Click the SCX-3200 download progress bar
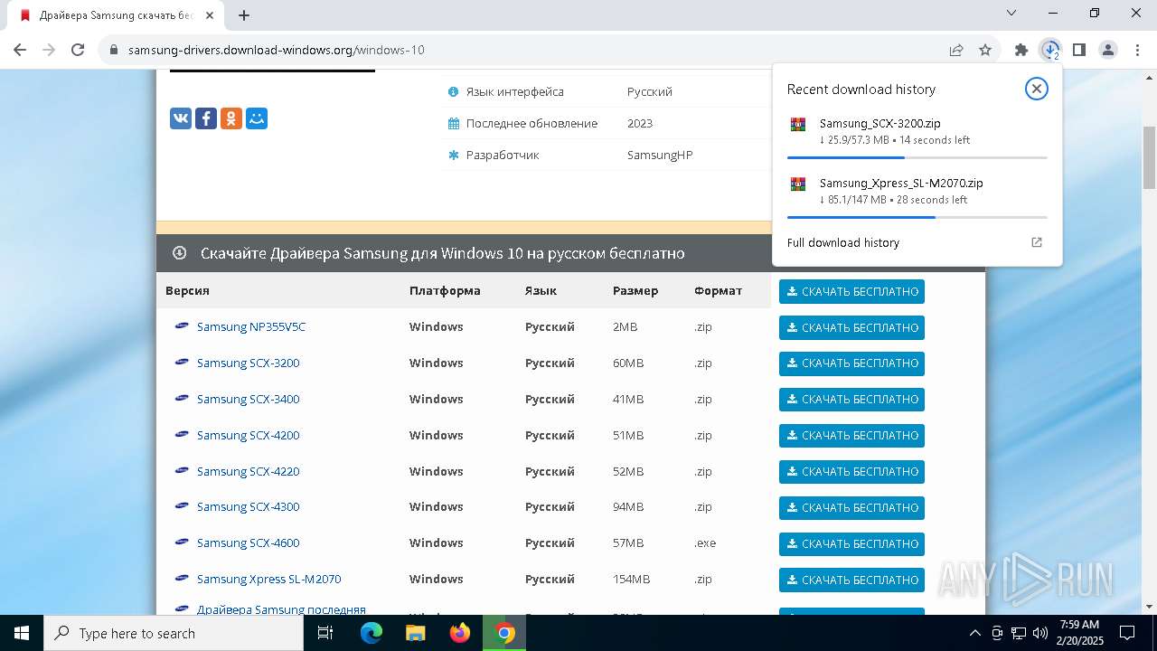This screenshot has height=651, width=1157. pos(917,157)
